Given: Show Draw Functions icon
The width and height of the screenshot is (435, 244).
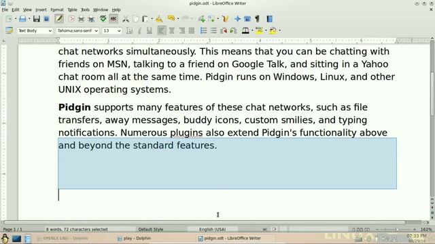Looking at the screenshot, I should (225, 19).
